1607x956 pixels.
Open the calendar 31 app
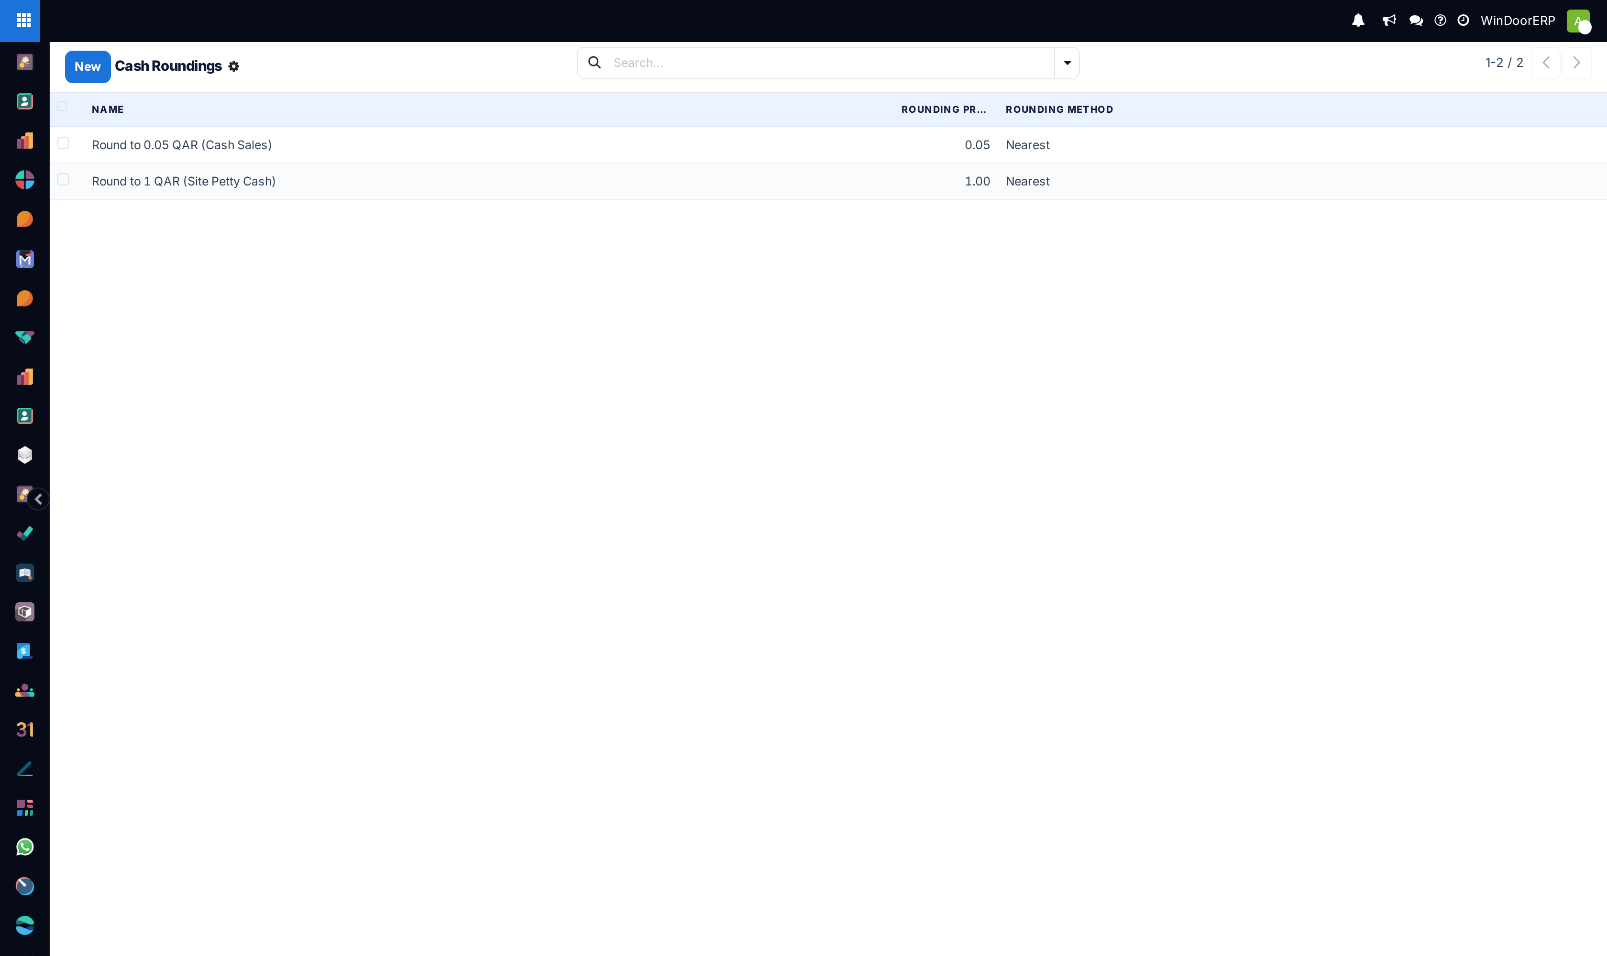(x=24, y=729)
